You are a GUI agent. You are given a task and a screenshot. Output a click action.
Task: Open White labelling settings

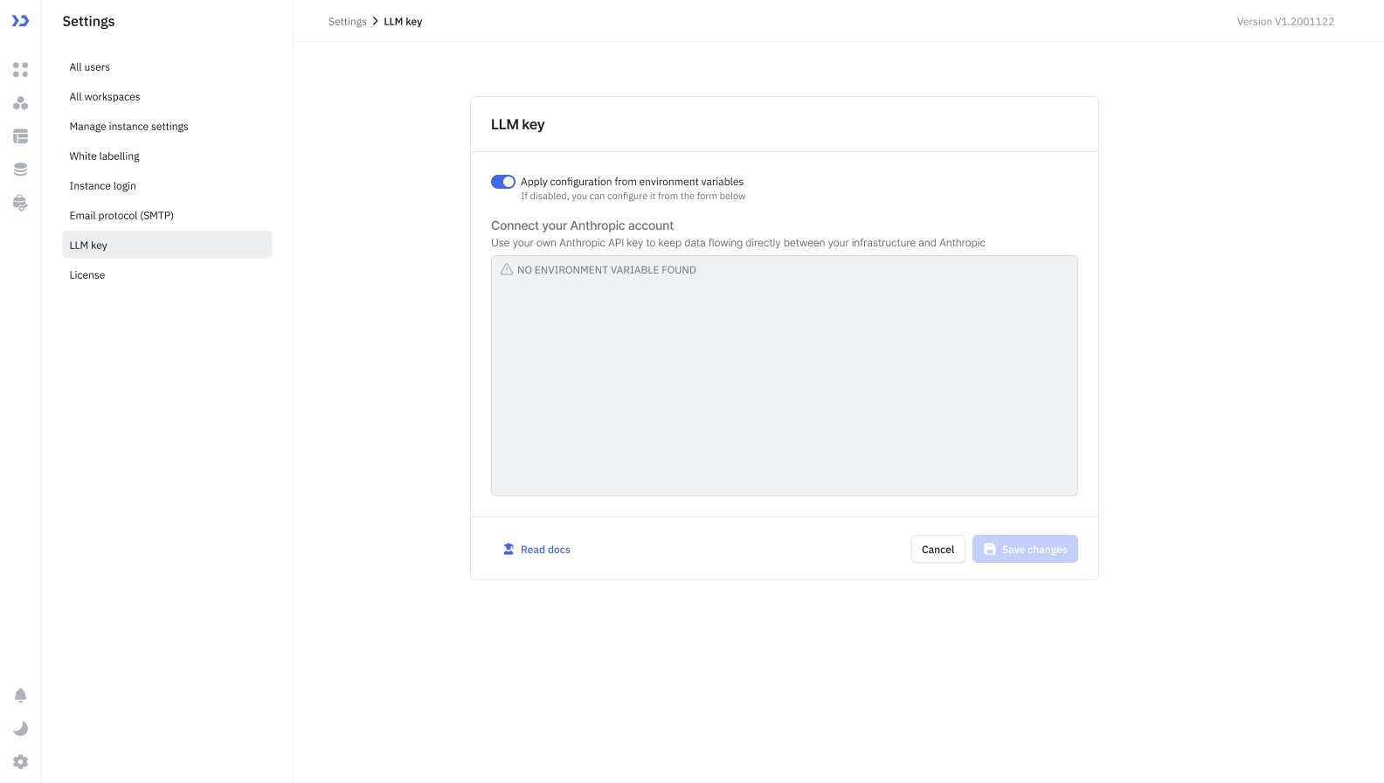pos(104,156)
